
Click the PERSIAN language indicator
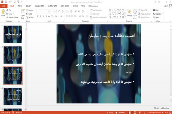coord(19,113)
